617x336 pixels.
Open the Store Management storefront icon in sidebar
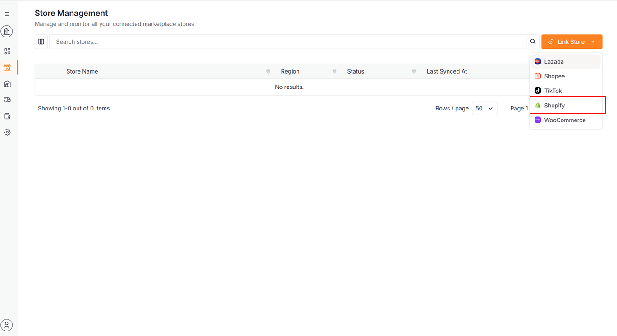pyautogui.click(x=7, y=67)
